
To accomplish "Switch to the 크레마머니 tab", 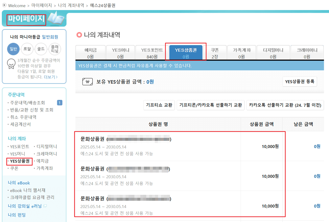I will point(307,52).
